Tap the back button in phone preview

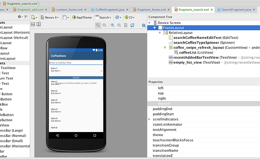point(57,135)
